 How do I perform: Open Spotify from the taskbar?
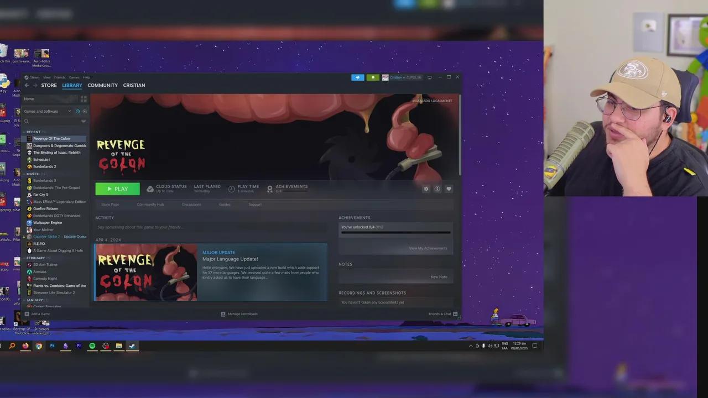(x=92, y=346)
